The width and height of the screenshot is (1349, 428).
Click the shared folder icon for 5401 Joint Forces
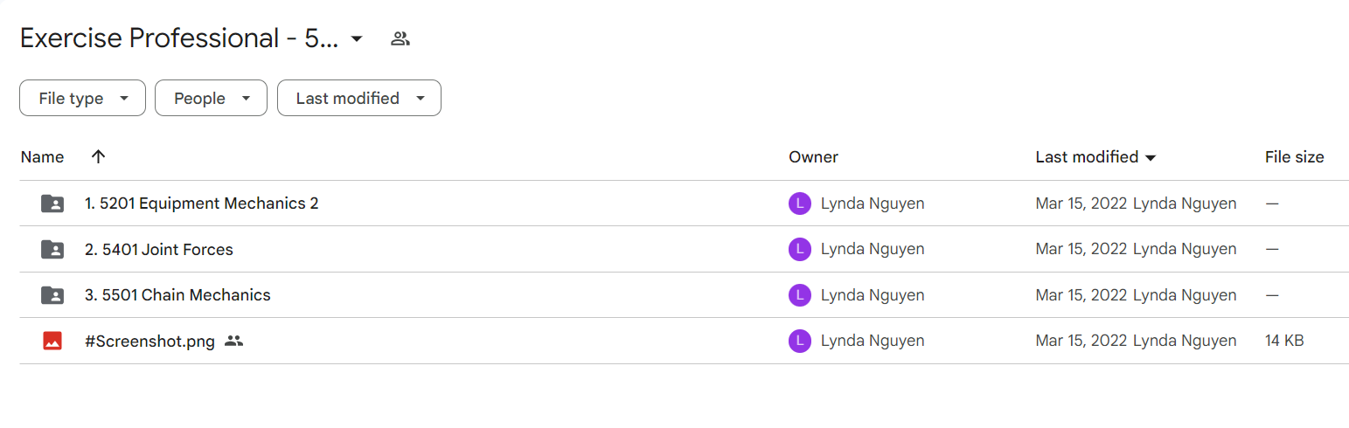coord(52,249)
